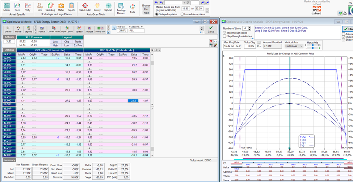Adjust Horiz Axis minus-plus slider
This screenshot has height=182, width=353.
click(x=312, y=48)
